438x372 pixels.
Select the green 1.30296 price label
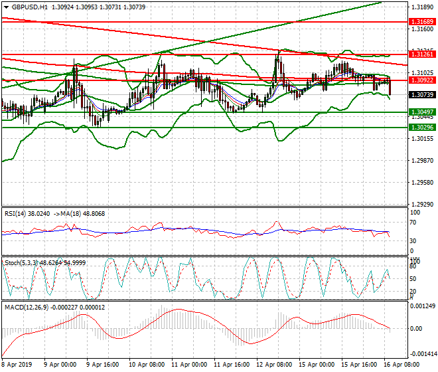pos(422,127)
